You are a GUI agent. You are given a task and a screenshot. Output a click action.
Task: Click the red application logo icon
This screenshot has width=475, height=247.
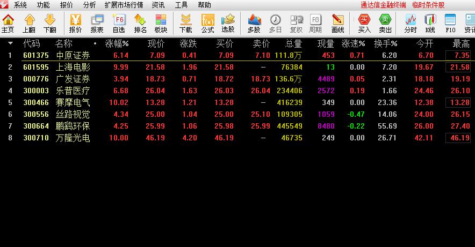(x=4, y=4)
